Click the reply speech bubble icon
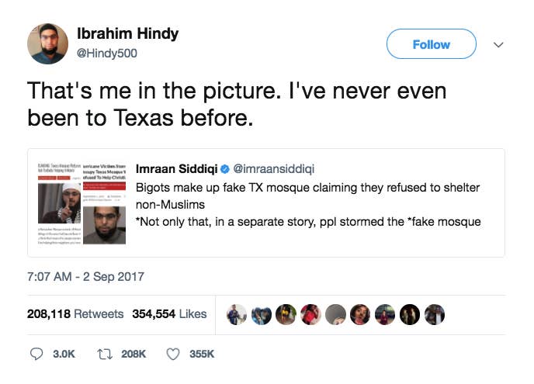The width and height of the screenshot is (534, 384). coord(36,354)
